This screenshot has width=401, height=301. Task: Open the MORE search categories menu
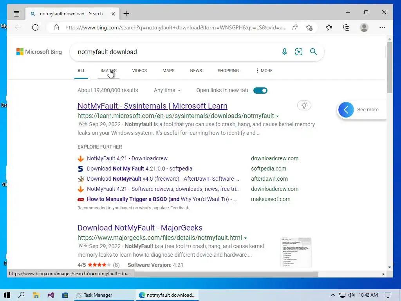[264, 71]
